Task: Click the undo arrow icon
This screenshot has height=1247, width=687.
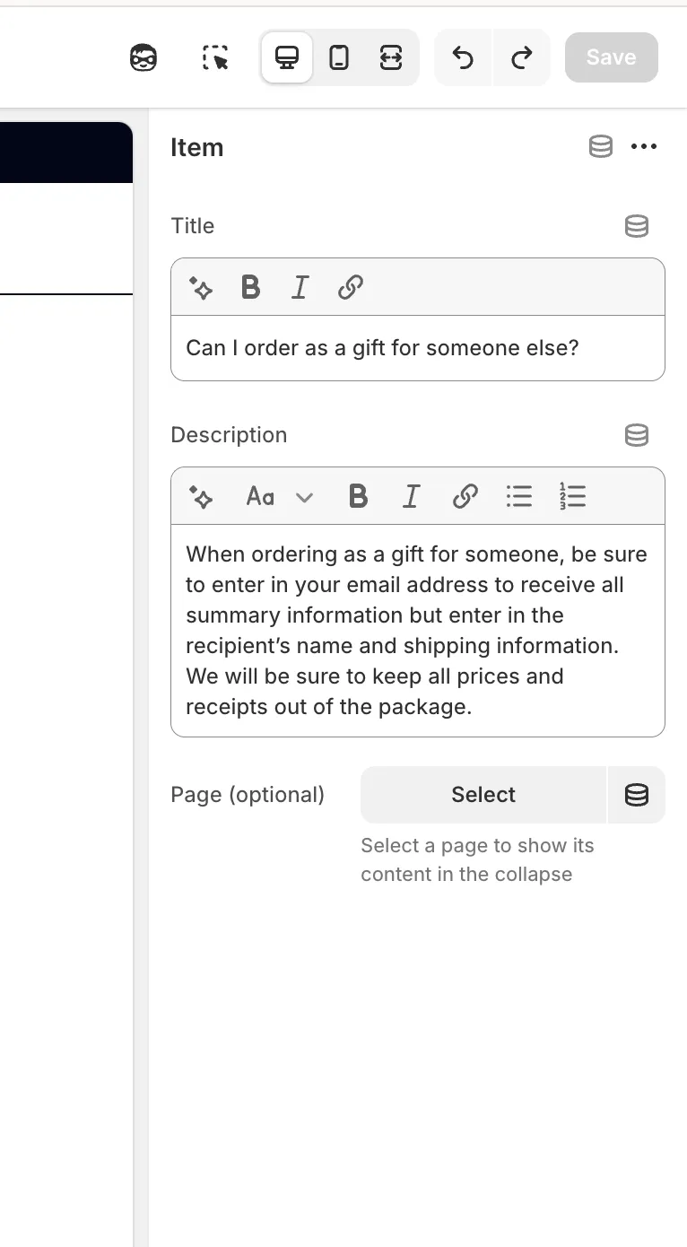Action: click(463, 57)
